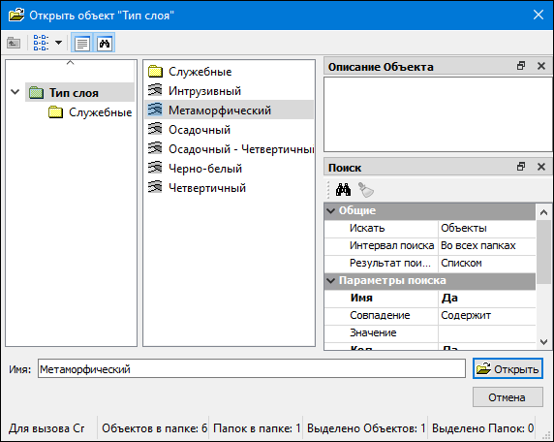Click the Описание Объекта text area
Screen dimensions: 554x442
(x=438, y=114)
